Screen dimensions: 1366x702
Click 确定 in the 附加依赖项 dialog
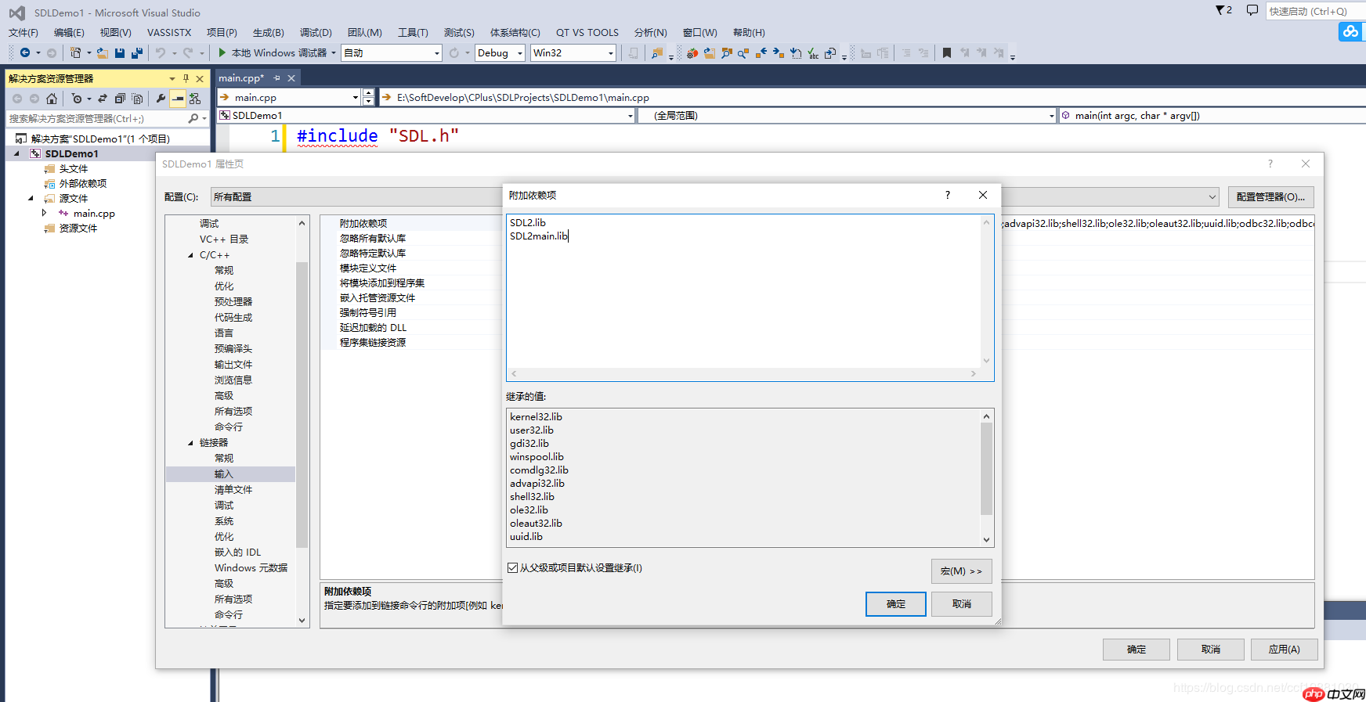click(x=896, y=604)
